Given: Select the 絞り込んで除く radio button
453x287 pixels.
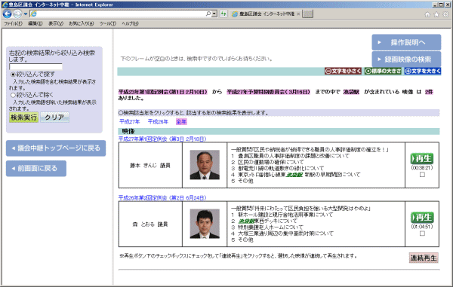Looking at the screenshot, I should point(13,95).
